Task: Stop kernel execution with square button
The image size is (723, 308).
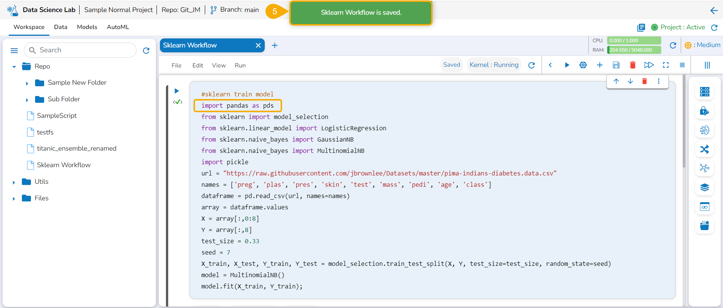Action: point(682,65)
